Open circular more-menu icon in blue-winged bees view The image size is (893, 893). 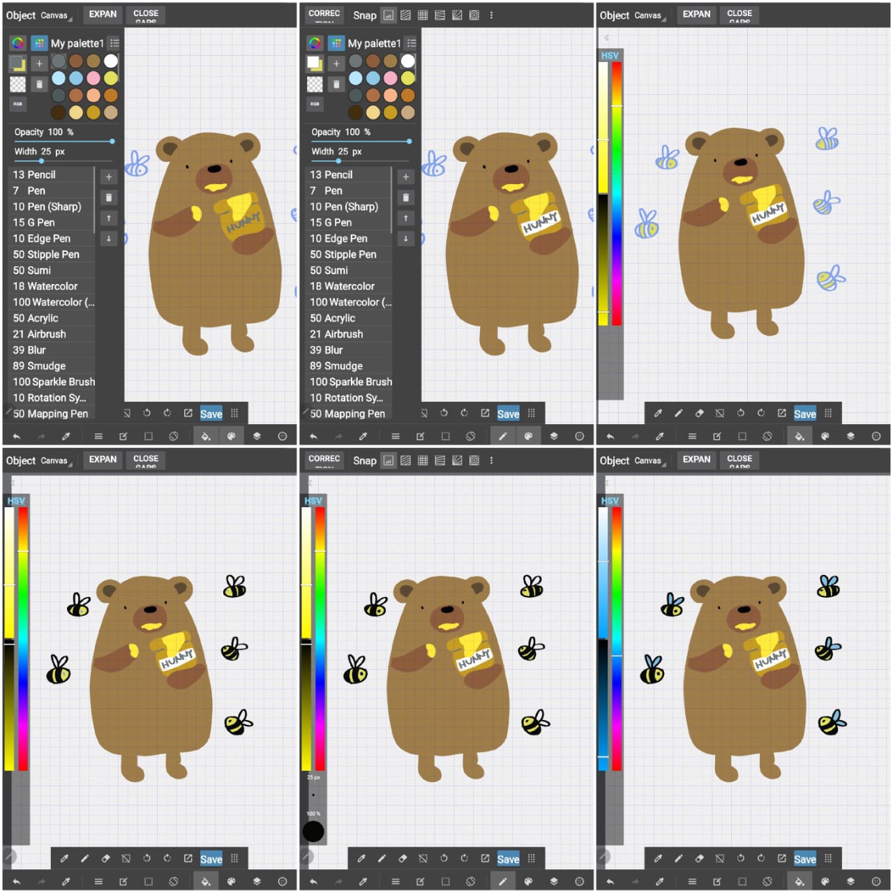coord(876,882)
